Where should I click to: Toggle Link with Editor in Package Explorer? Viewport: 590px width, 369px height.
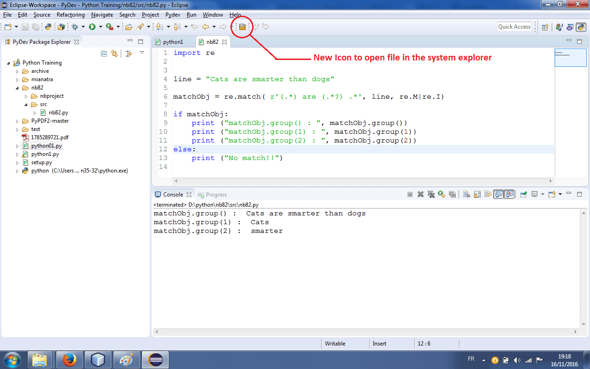point(114,54)
